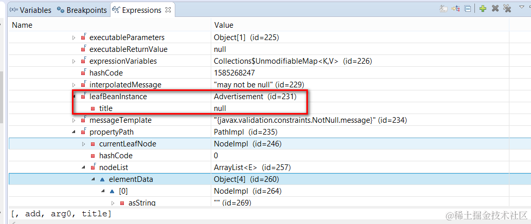
Task: Toggle Show Logical Structure button
Action: point(455,9)
